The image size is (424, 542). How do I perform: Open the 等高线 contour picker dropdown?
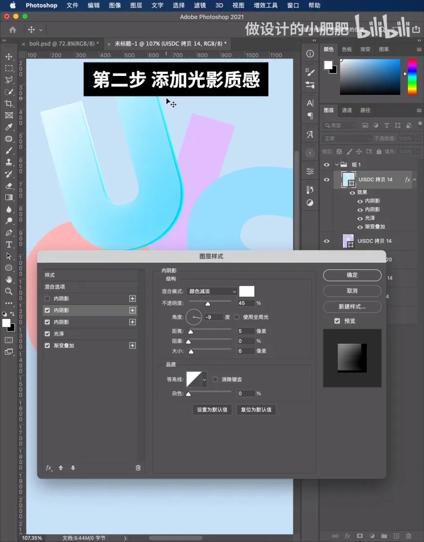click(x=204, y=379)
